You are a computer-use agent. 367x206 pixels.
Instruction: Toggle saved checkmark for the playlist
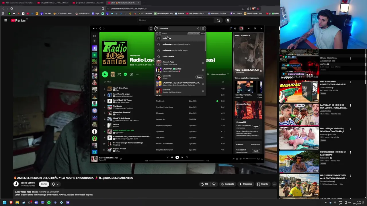click(125, 74)
